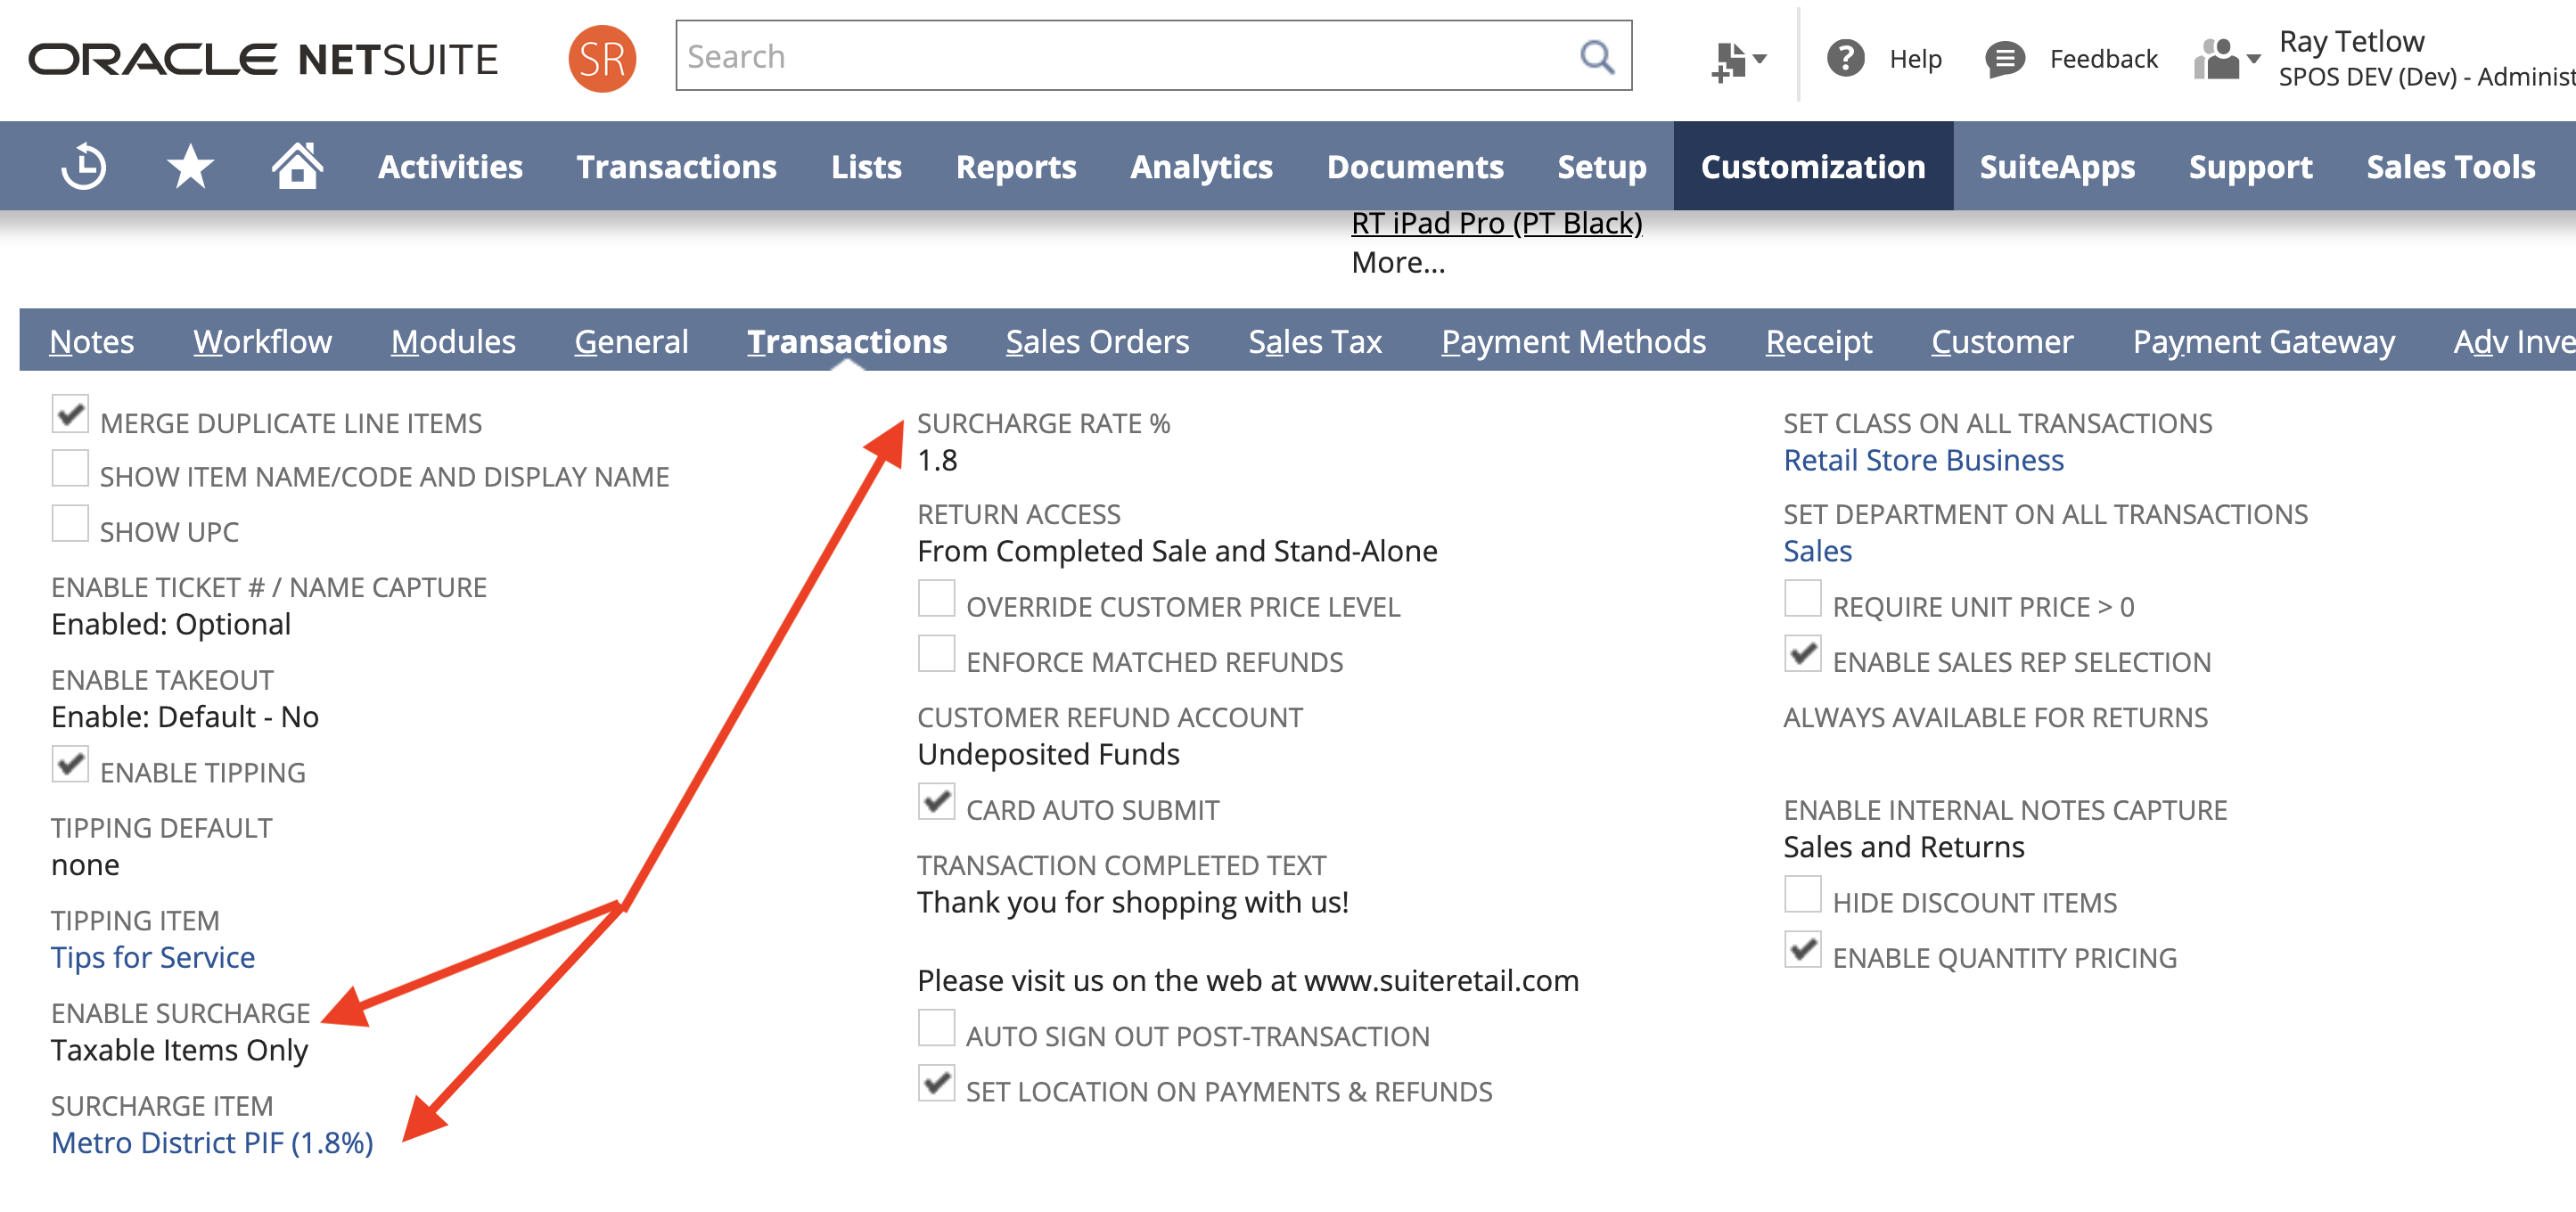Viewport: 2576px width, 1212px height.
Task: Click the More... link
Action: [1397, 263]
